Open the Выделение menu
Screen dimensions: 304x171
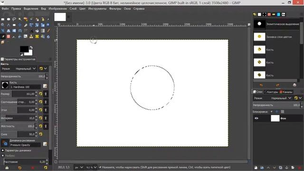tap(31, 9)
